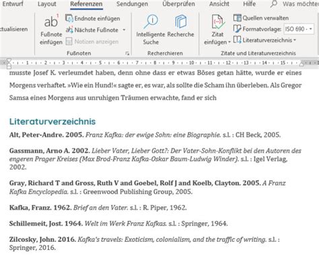Click the text 'Samsa eines Morgens'
319x262 pixels.
[41, 98]
